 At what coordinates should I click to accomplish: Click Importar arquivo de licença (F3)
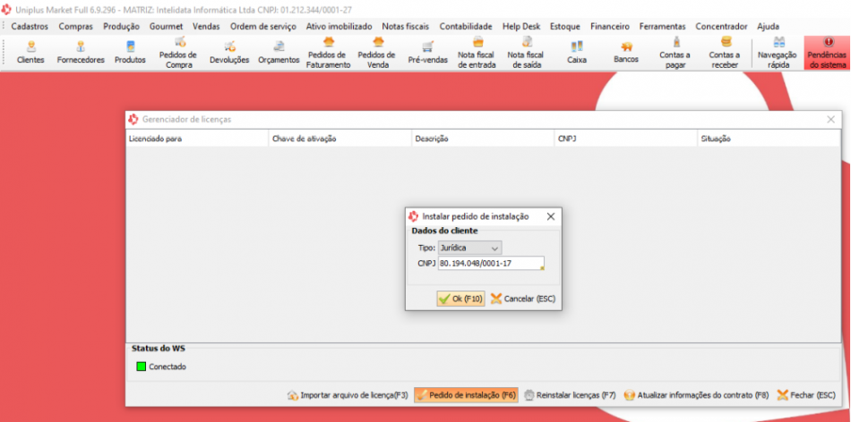click(348, 395)
